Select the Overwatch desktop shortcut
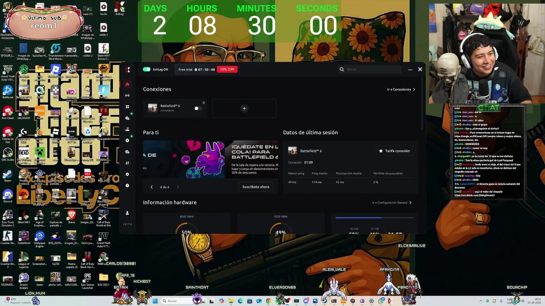 [103, 134]
